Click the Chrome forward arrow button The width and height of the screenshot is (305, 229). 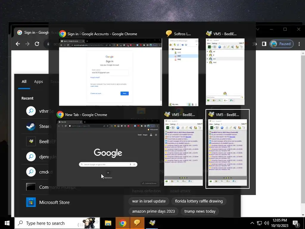click(x=27, y=44)
